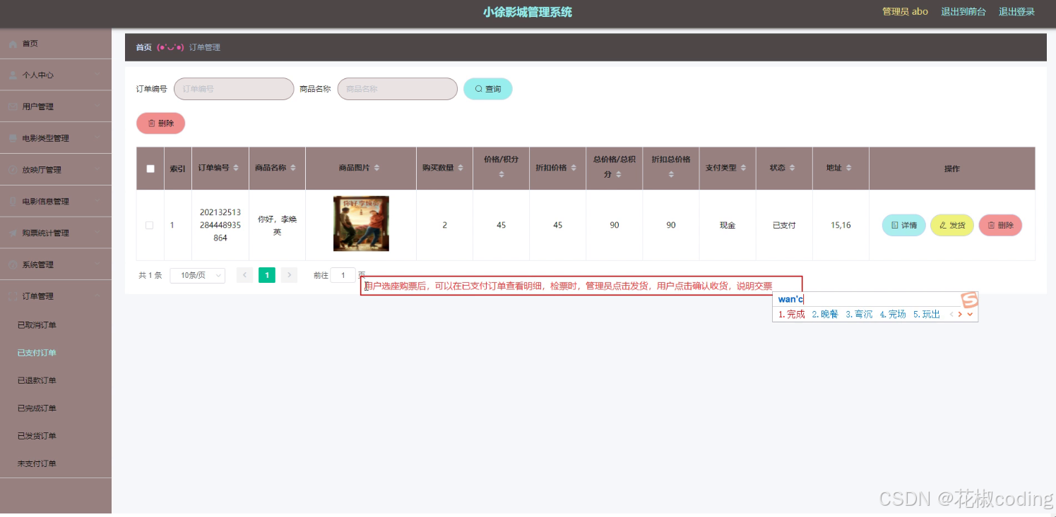This screenshot has width=1056, height=517.
Task: Click the sort arrows in 商品名称 column
Action: (x=293, y=168)
